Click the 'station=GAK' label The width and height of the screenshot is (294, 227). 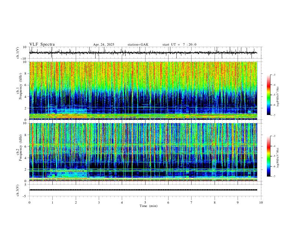(x=138, y=45)
